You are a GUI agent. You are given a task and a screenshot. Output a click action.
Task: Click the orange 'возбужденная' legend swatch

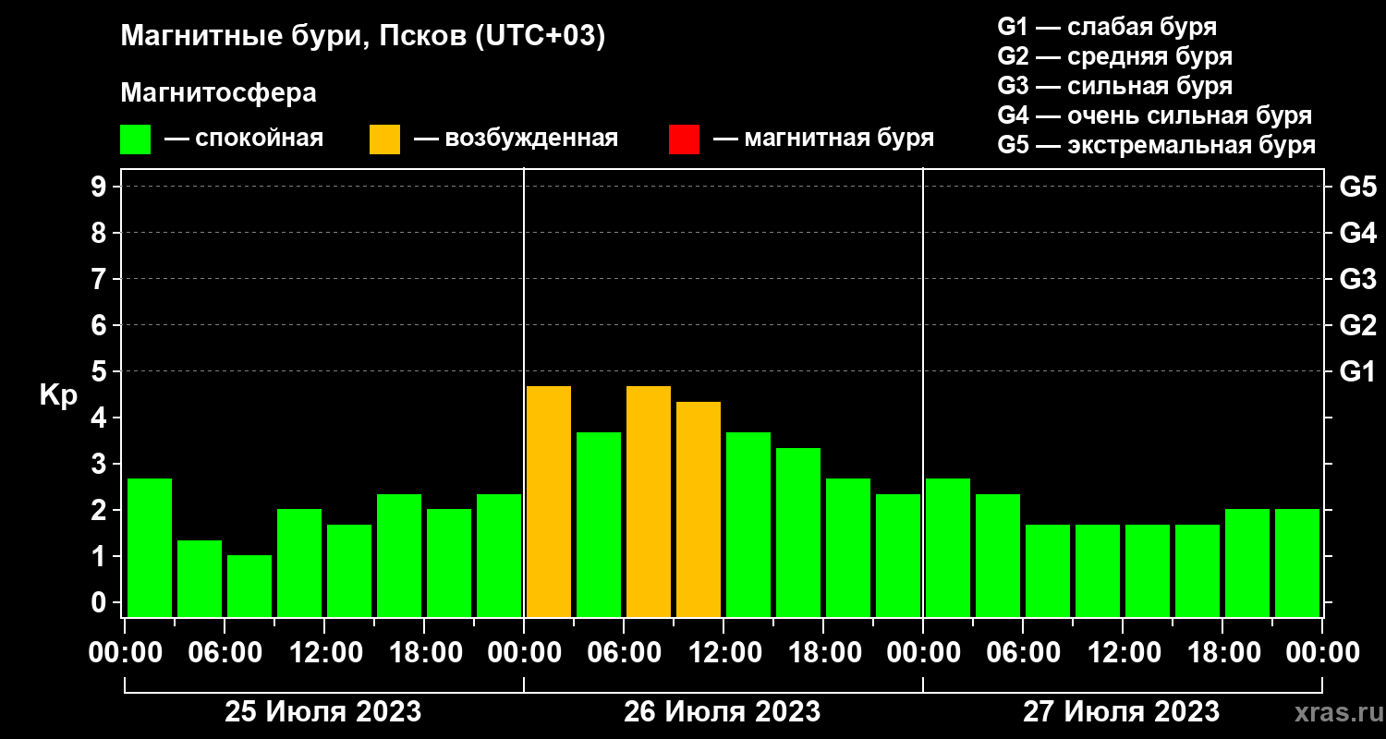tap(384, 139)
